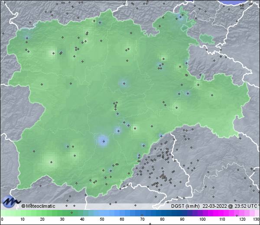This screenshot has width=260, height=225.
Task: Click scale label 130
Action: (x=257, y=219)
